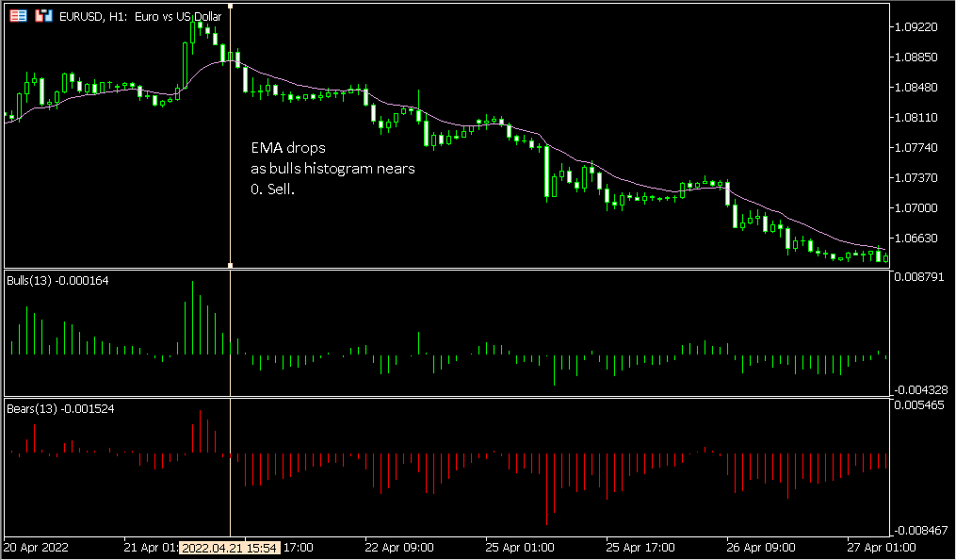This screenshot has width=956, height=560.
Task: Click the 25 Apr 01:00 time label
Action: 520,547
